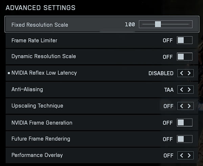Click the Fixed Resolution Scale value 100

130,25
